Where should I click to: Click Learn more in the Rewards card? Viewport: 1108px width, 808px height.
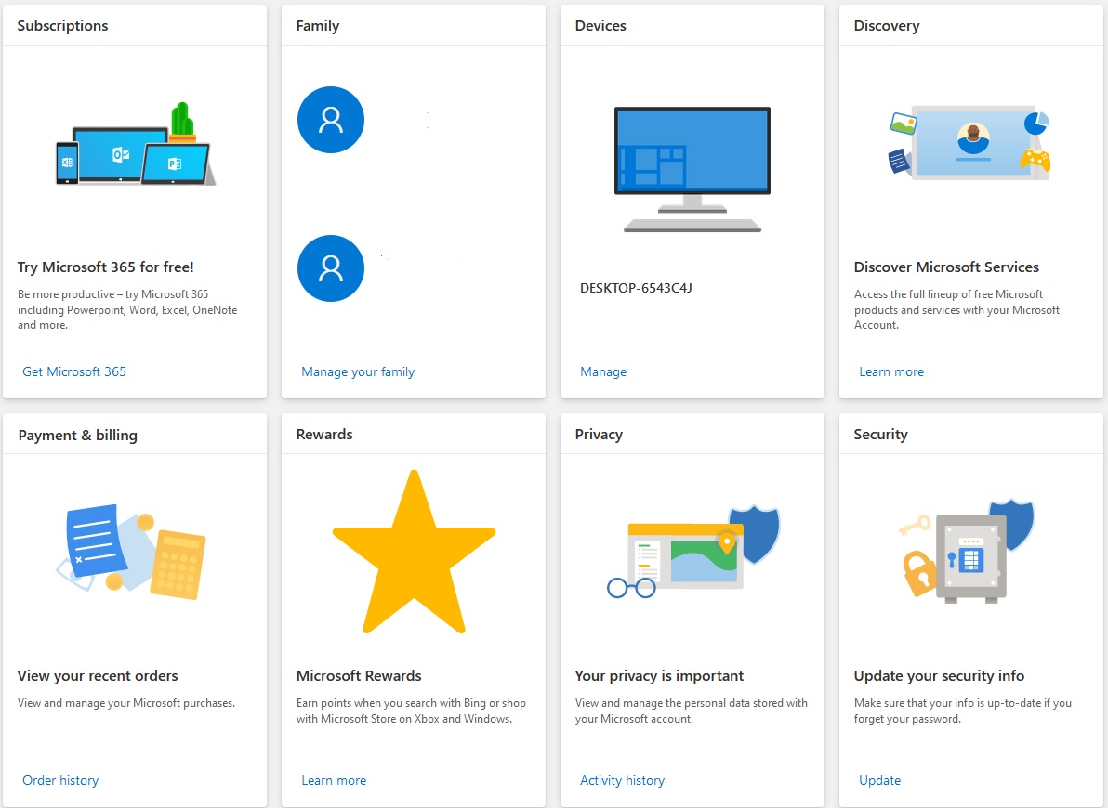tap(335, 780)
